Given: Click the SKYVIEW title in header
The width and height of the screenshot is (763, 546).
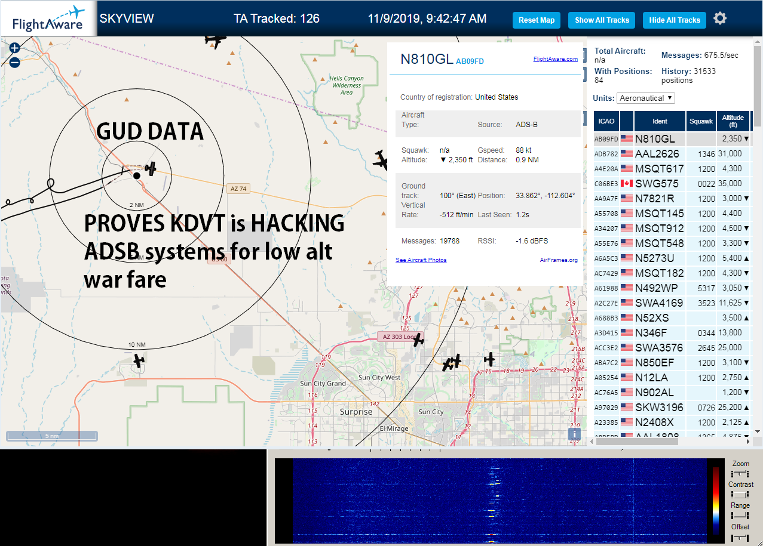Looking at the screenshot, I should (x=127, y=18).
